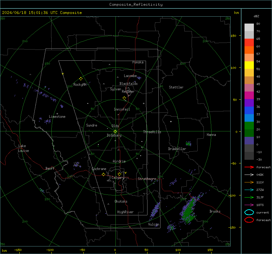Click the yellow diamond marker near RockyMH
Screen dimensions: 272x254
tap(81, 79)
